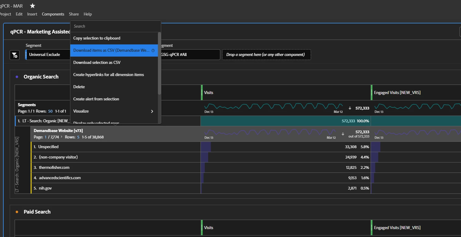461x237 pixels.
Task: Select the LT - Search: Organic row
Action: click(108, 121)
